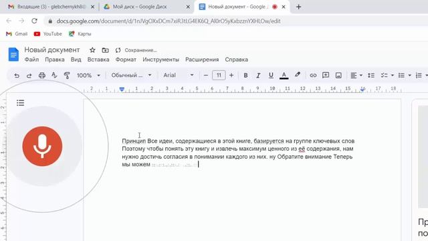Increase font size with plus button
The height and width of the screenshot is (241, 428).
click(x=231, y=76)
